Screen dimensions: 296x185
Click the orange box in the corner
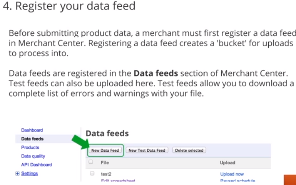click(x=290, y=180)
